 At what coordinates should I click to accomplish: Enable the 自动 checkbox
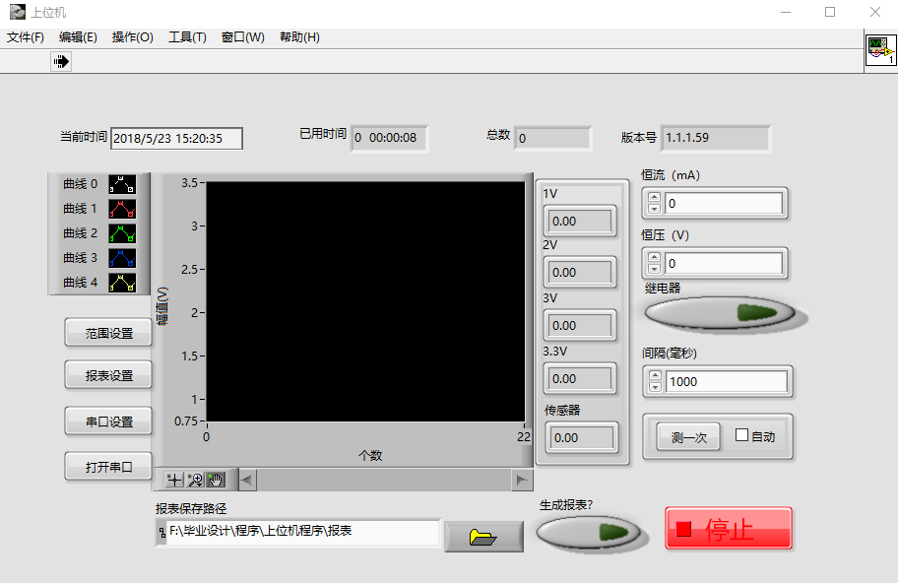click(x=741, y=435)
